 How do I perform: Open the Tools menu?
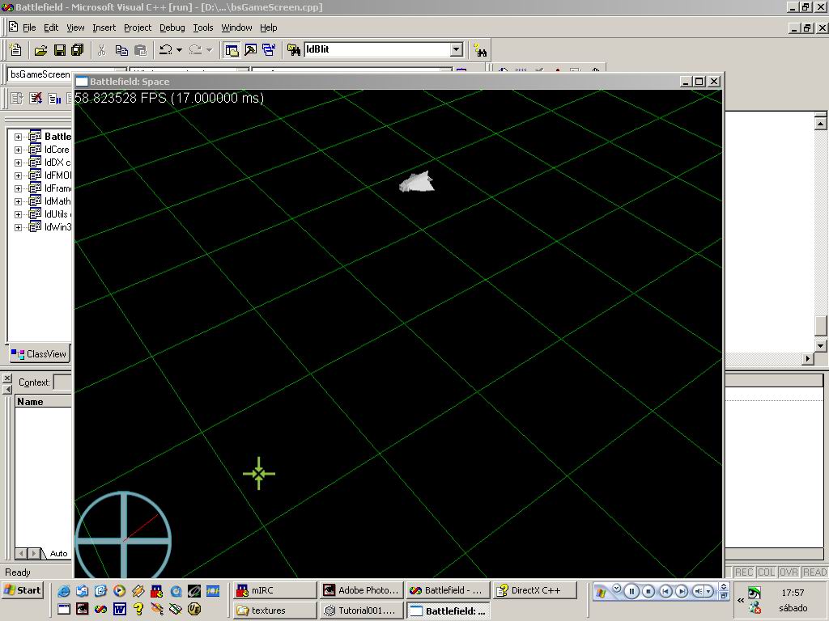(203, 27)
